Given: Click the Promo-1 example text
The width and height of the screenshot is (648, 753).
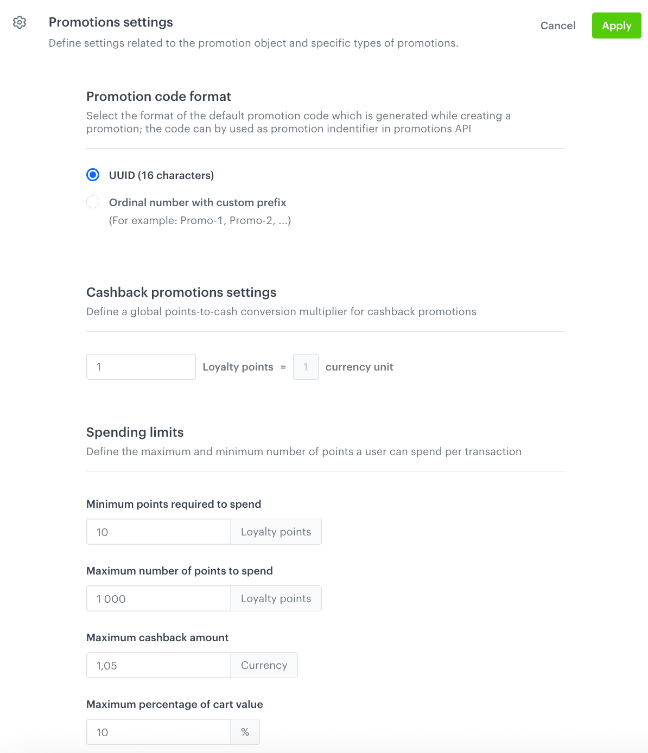Looking at the screenshot, I should click(200, 220).
